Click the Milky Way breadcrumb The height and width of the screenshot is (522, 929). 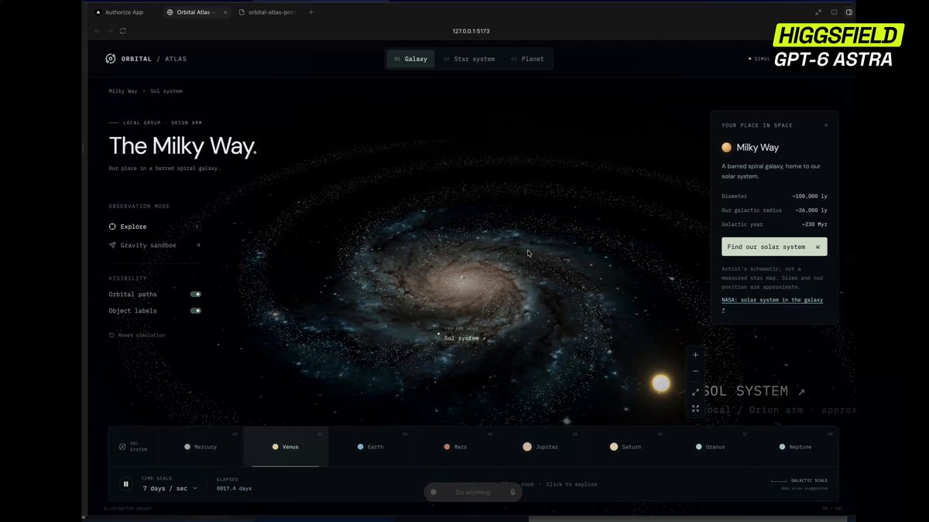click(x=122, y=91)
